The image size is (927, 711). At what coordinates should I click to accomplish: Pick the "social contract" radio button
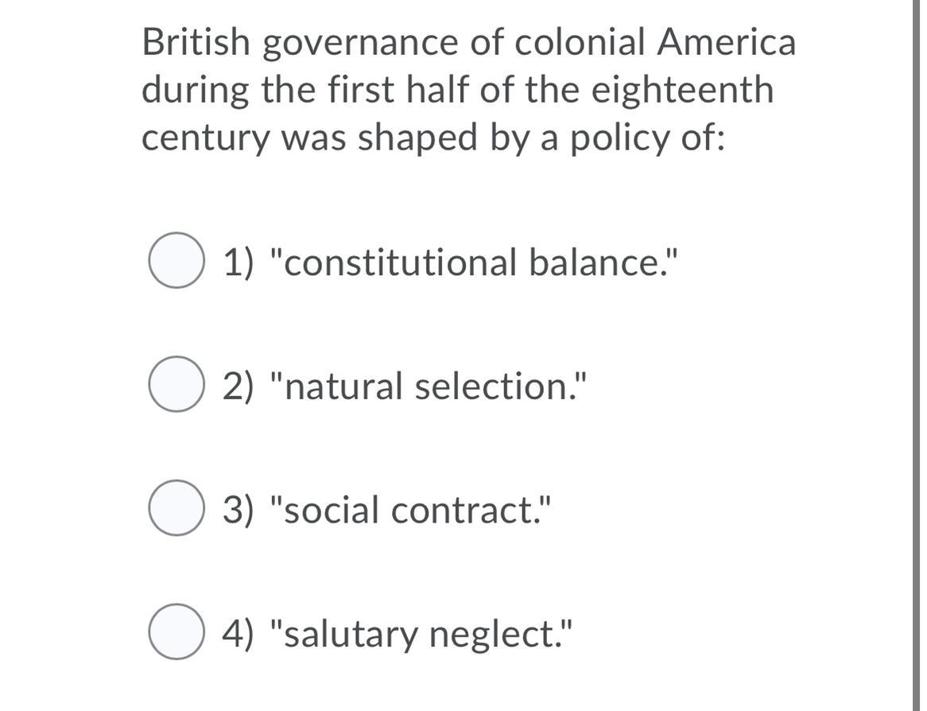tap(175, 508)
